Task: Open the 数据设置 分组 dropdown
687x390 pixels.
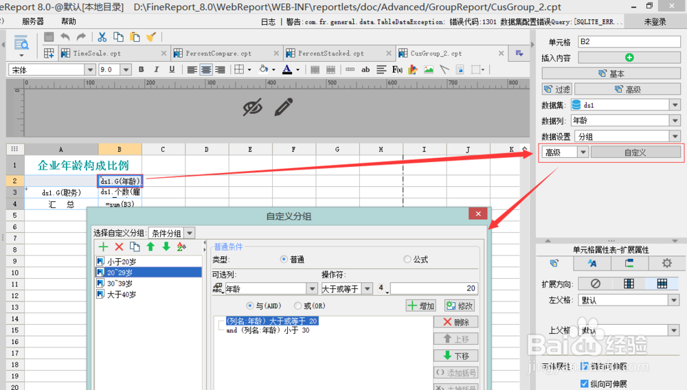Action: [x=675, y=136]
